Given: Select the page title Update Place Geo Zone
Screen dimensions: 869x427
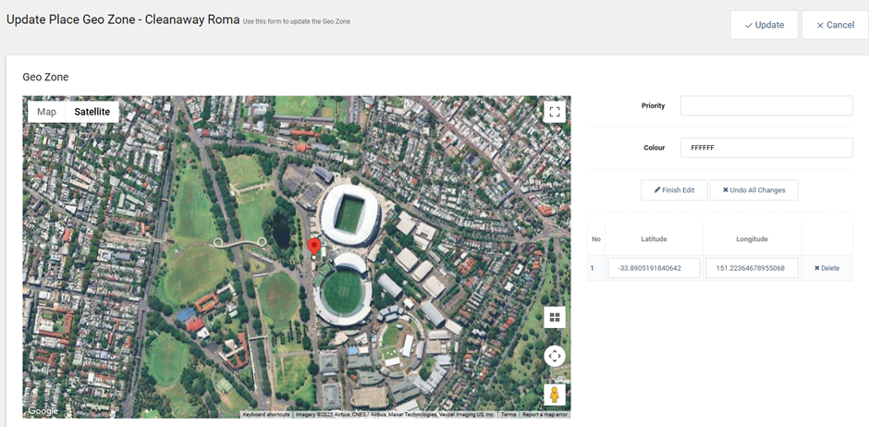Looking at the screenshot, I should click(x=123, y=20).
